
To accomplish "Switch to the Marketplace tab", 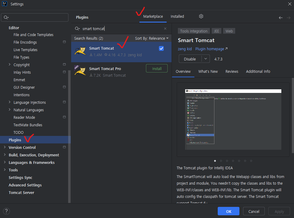I will [x=153, y=17].
